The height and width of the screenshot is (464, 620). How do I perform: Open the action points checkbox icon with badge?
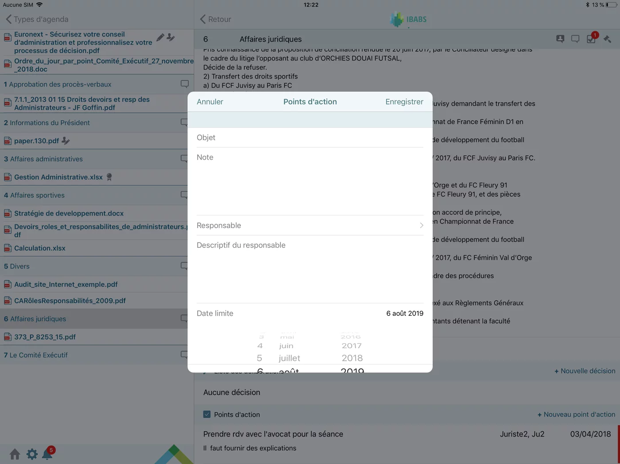click(592, 38)
